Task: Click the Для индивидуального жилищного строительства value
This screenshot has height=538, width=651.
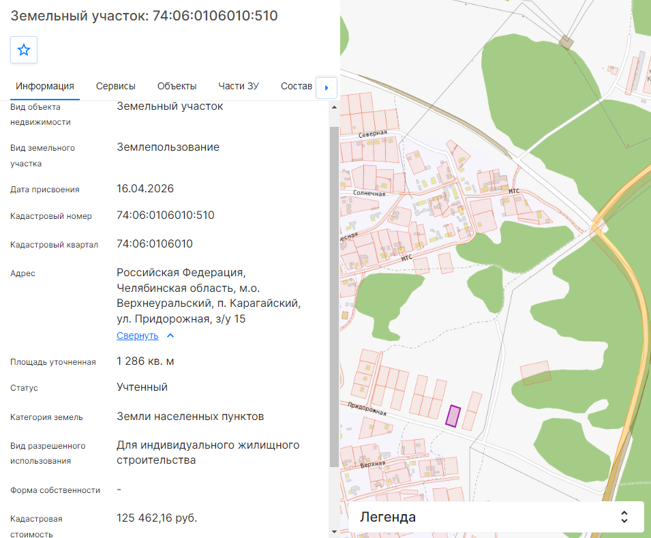Action: (208, 452)
